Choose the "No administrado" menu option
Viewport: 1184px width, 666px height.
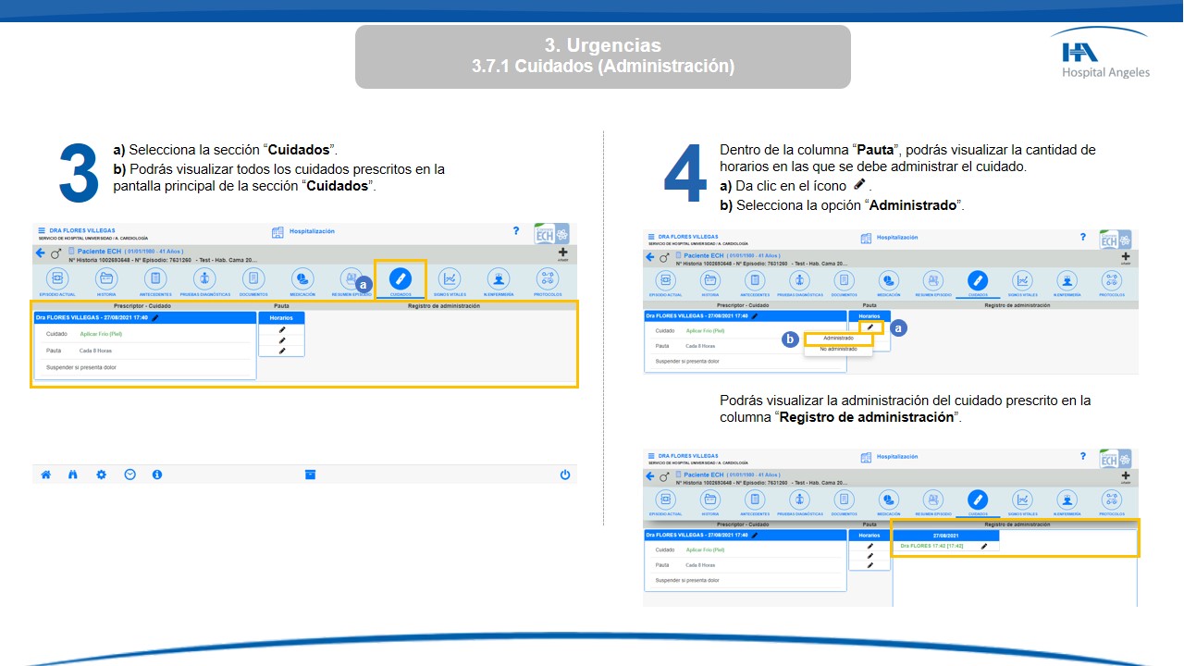[838, 350]
